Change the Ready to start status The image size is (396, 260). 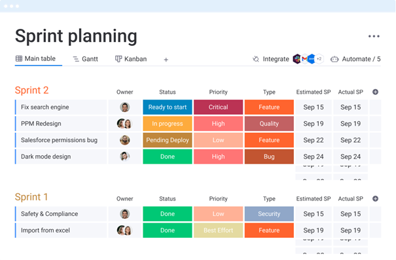tap(168, 107)
